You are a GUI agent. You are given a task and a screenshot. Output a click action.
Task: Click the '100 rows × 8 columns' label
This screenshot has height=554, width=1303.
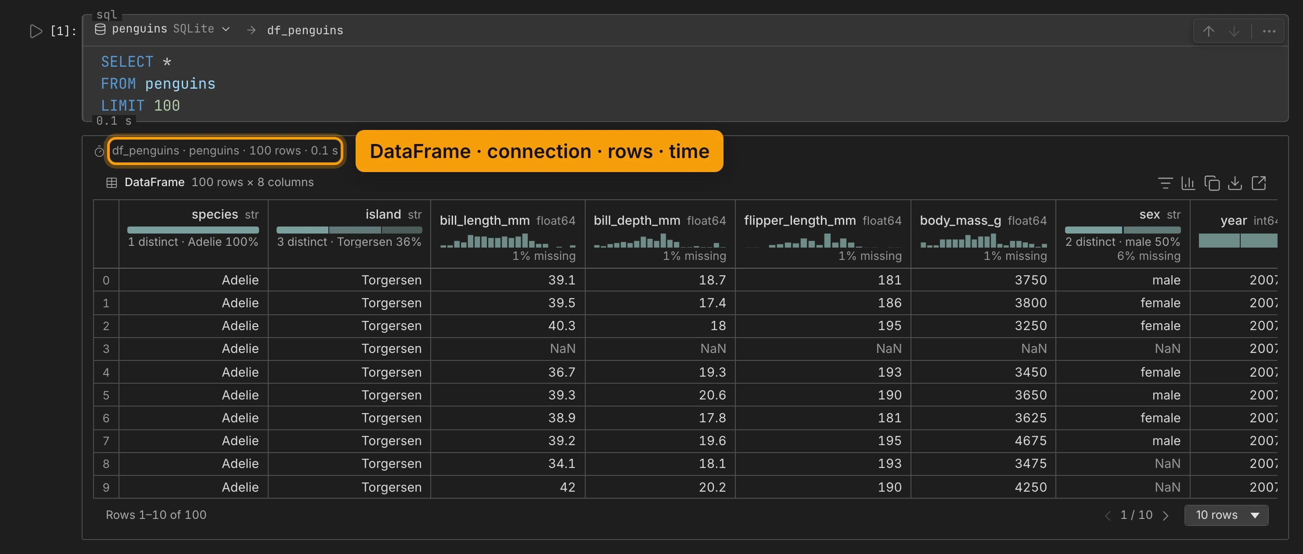(252, 182)
